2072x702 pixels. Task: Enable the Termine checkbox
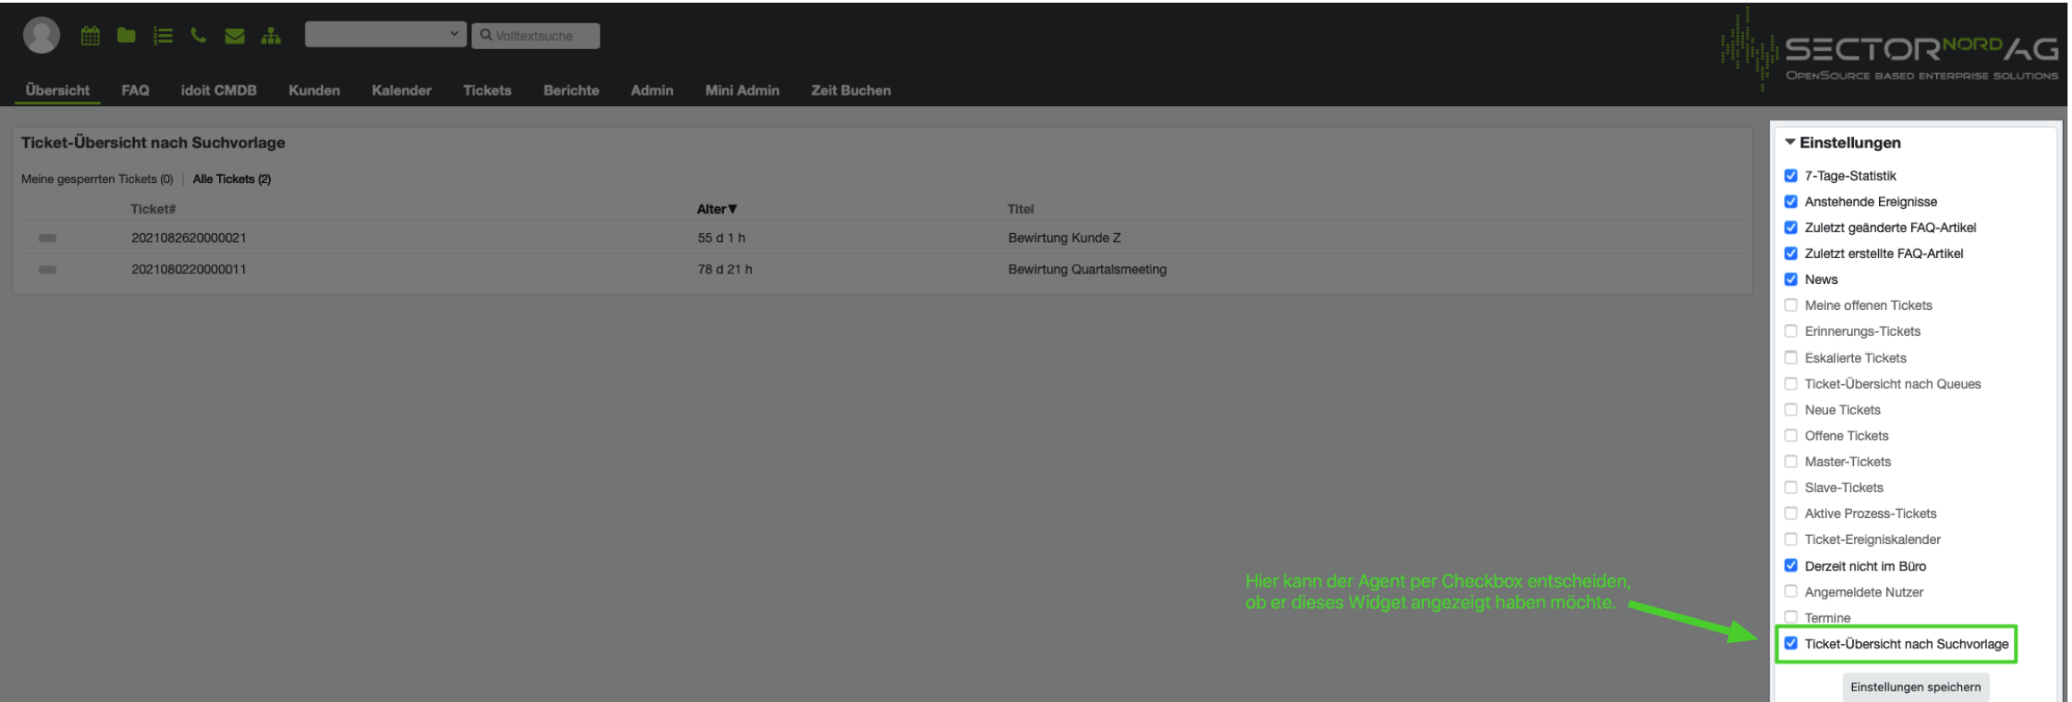1790,617
